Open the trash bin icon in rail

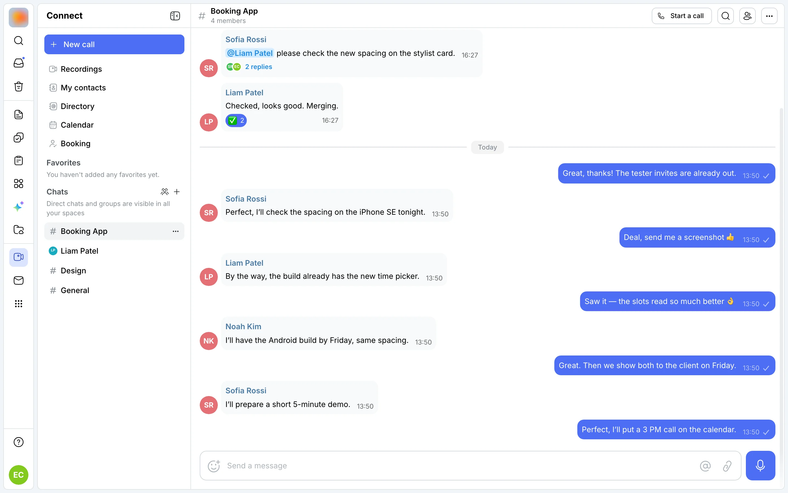pos(19,86)
